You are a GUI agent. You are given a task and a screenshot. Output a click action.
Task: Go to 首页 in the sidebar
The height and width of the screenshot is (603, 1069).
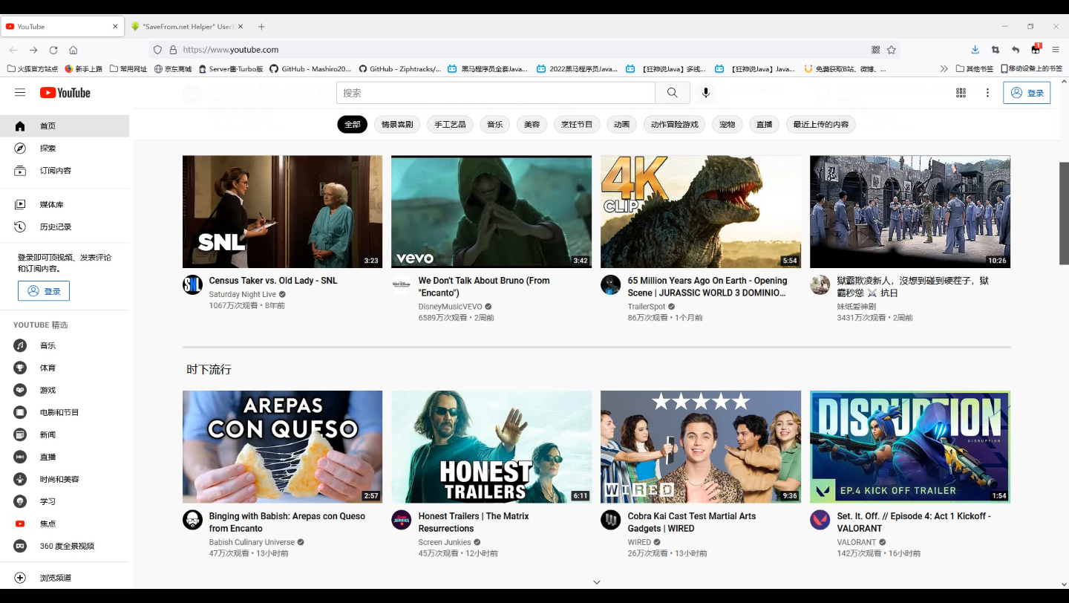(x=65, y=126)
